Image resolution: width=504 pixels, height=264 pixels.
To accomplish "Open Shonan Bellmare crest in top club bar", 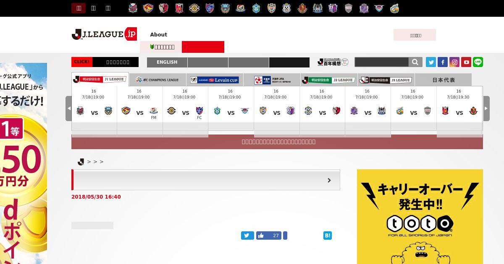I will coord(256,8).
